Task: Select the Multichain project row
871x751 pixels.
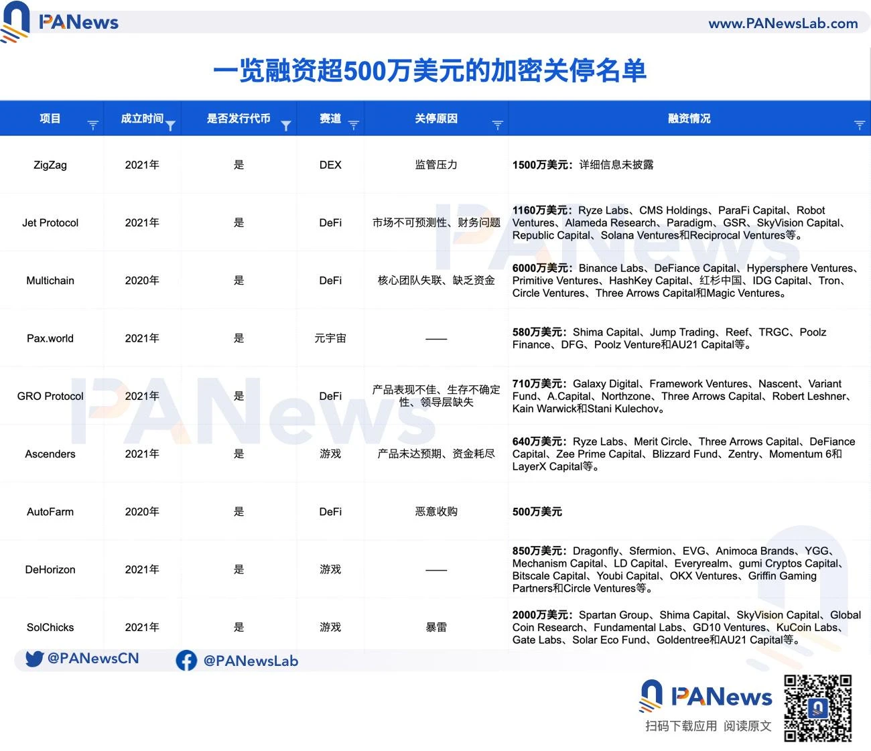Action: 50,281
